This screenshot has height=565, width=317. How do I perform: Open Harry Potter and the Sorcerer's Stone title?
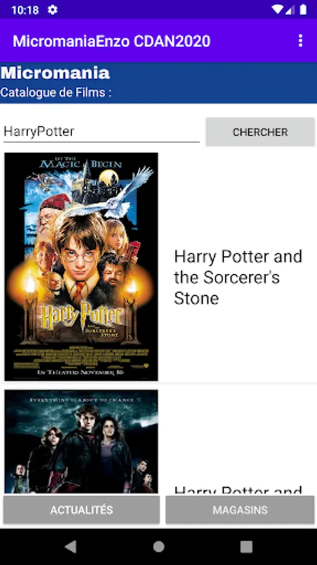click(x=238, y=277)
